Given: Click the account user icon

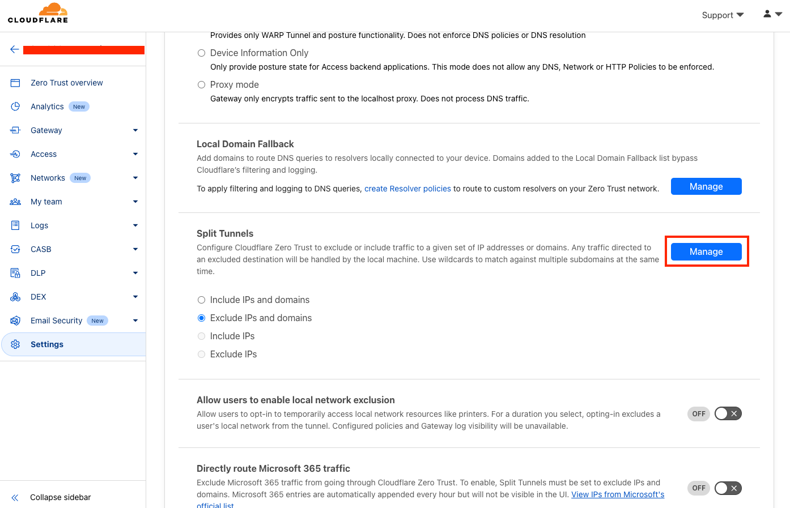Looking at the screenshot, I should 767,14.
